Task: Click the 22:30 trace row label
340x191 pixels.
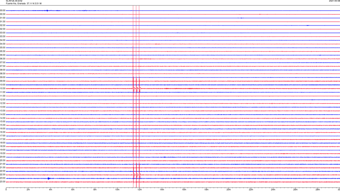Action: pyautogui.click(x=2, y=174)
